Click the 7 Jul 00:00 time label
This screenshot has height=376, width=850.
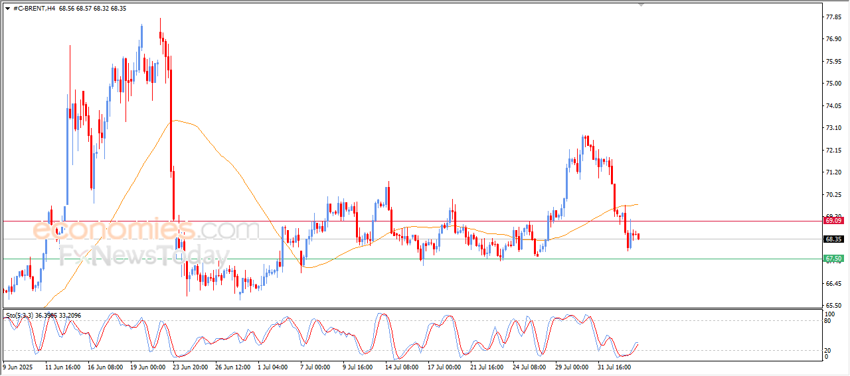click(314, 366)
